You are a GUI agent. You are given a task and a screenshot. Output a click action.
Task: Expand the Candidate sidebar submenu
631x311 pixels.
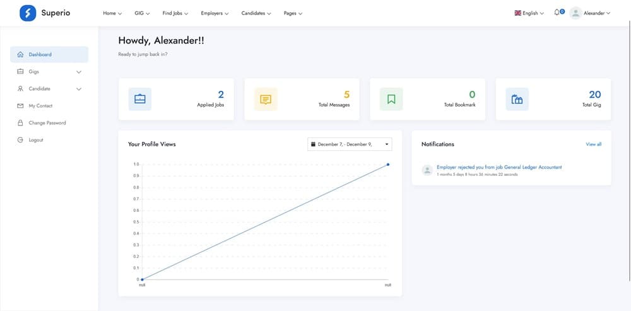79,89
